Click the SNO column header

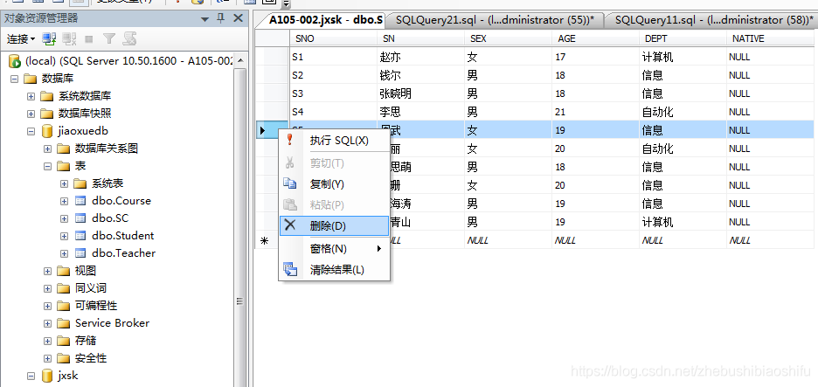tap(333, 38)
